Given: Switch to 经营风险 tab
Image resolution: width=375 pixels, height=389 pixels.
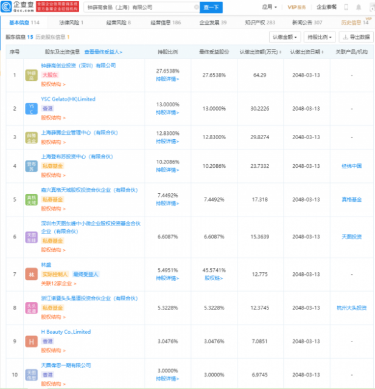Looking at the screenshot, I should [x=118, y=22].
